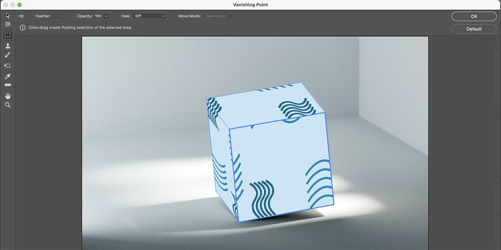
Task: Pick the Brush tool
Action: tap(8, 55)
